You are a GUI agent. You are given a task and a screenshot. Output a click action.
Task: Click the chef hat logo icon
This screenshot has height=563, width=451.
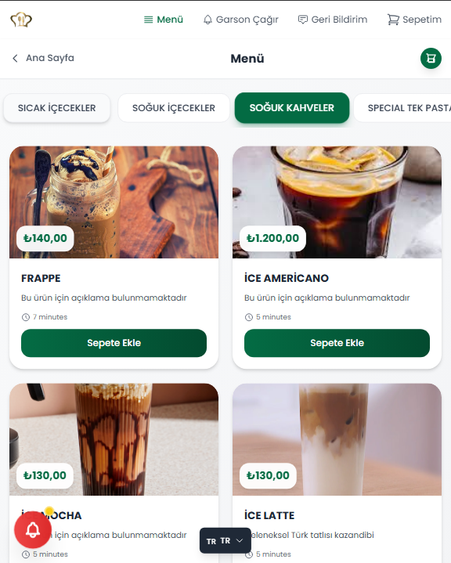tap(21, 20)
